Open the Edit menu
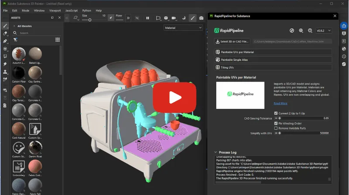Viewport: 349px width, 195px height. (x=15, y=10)
